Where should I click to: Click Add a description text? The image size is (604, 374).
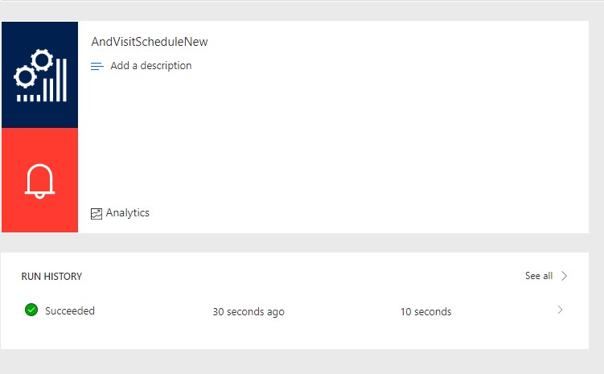[x=151, y=66]
